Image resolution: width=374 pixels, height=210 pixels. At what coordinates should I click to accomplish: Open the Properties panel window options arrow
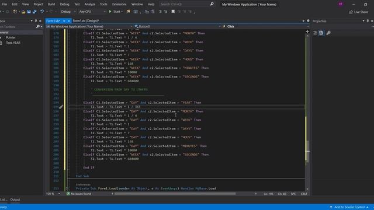pos(363,21)
